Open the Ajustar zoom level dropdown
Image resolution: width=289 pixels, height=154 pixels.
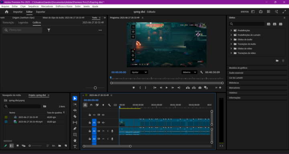pos(139,72)
